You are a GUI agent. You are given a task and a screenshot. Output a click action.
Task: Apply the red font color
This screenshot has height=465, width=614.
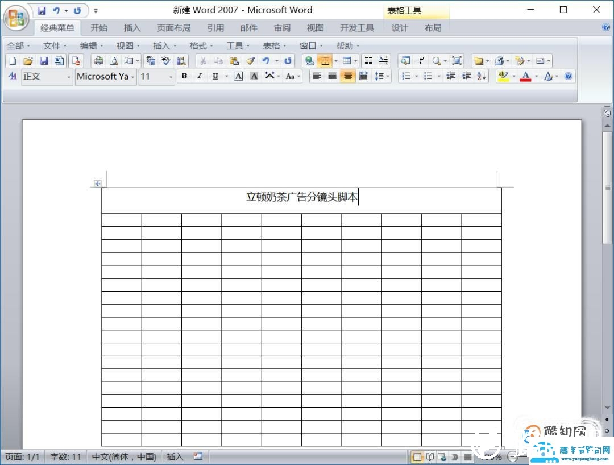[x=525, y=76]
